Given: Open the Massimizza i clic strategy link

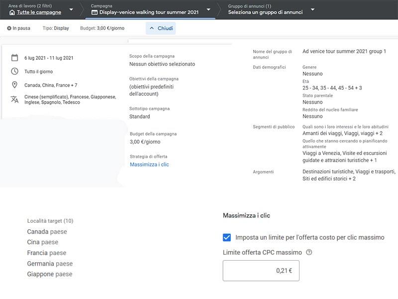Looking at the screenshot, I should [149, 164].
